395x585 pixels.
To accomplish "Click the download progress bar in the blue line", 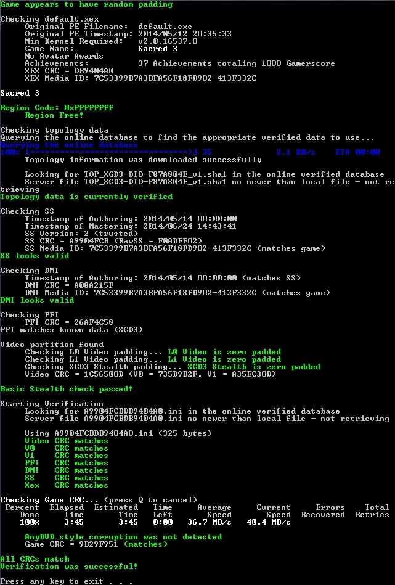I will [x=111, y=152].
